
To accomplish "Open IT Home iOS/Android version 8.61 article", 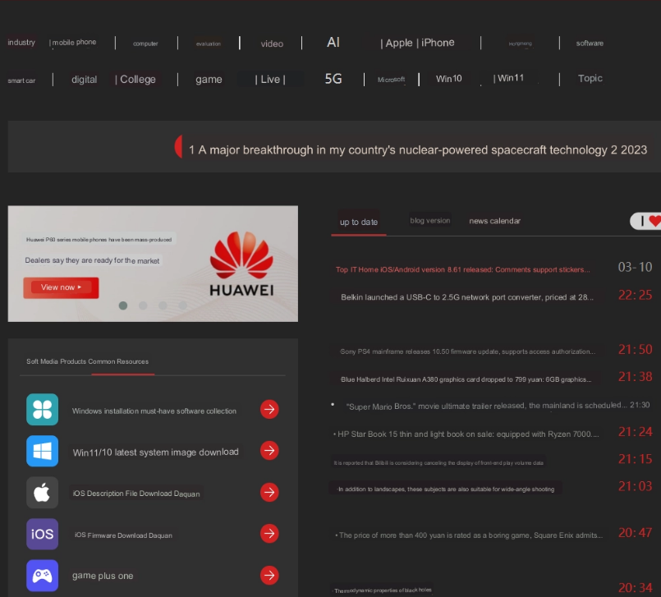I will pyautogui.click(x=463, y=269).
